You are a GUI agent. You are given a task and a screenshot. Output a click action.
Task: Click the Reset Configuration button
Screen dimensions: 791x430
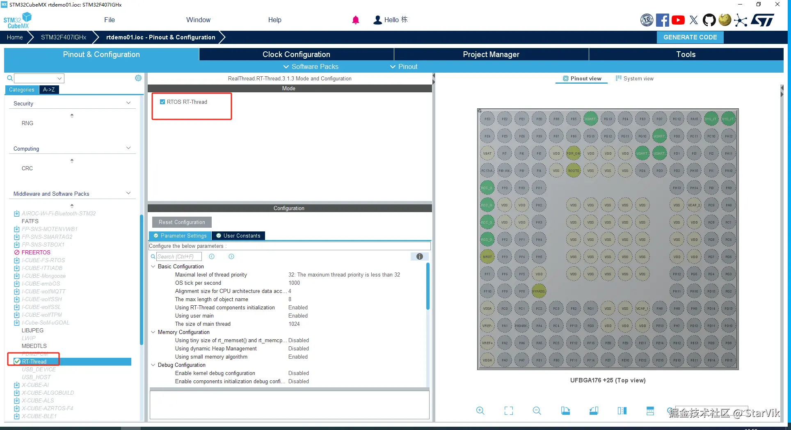pos(182,222)
